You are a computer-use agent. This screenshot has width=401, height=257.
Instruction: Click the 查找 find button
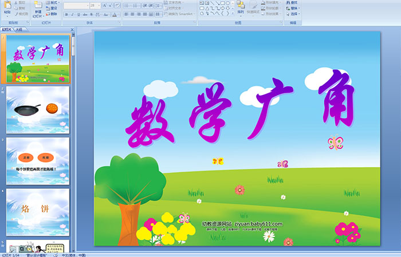pyautogui.click(x=292, y=2)
